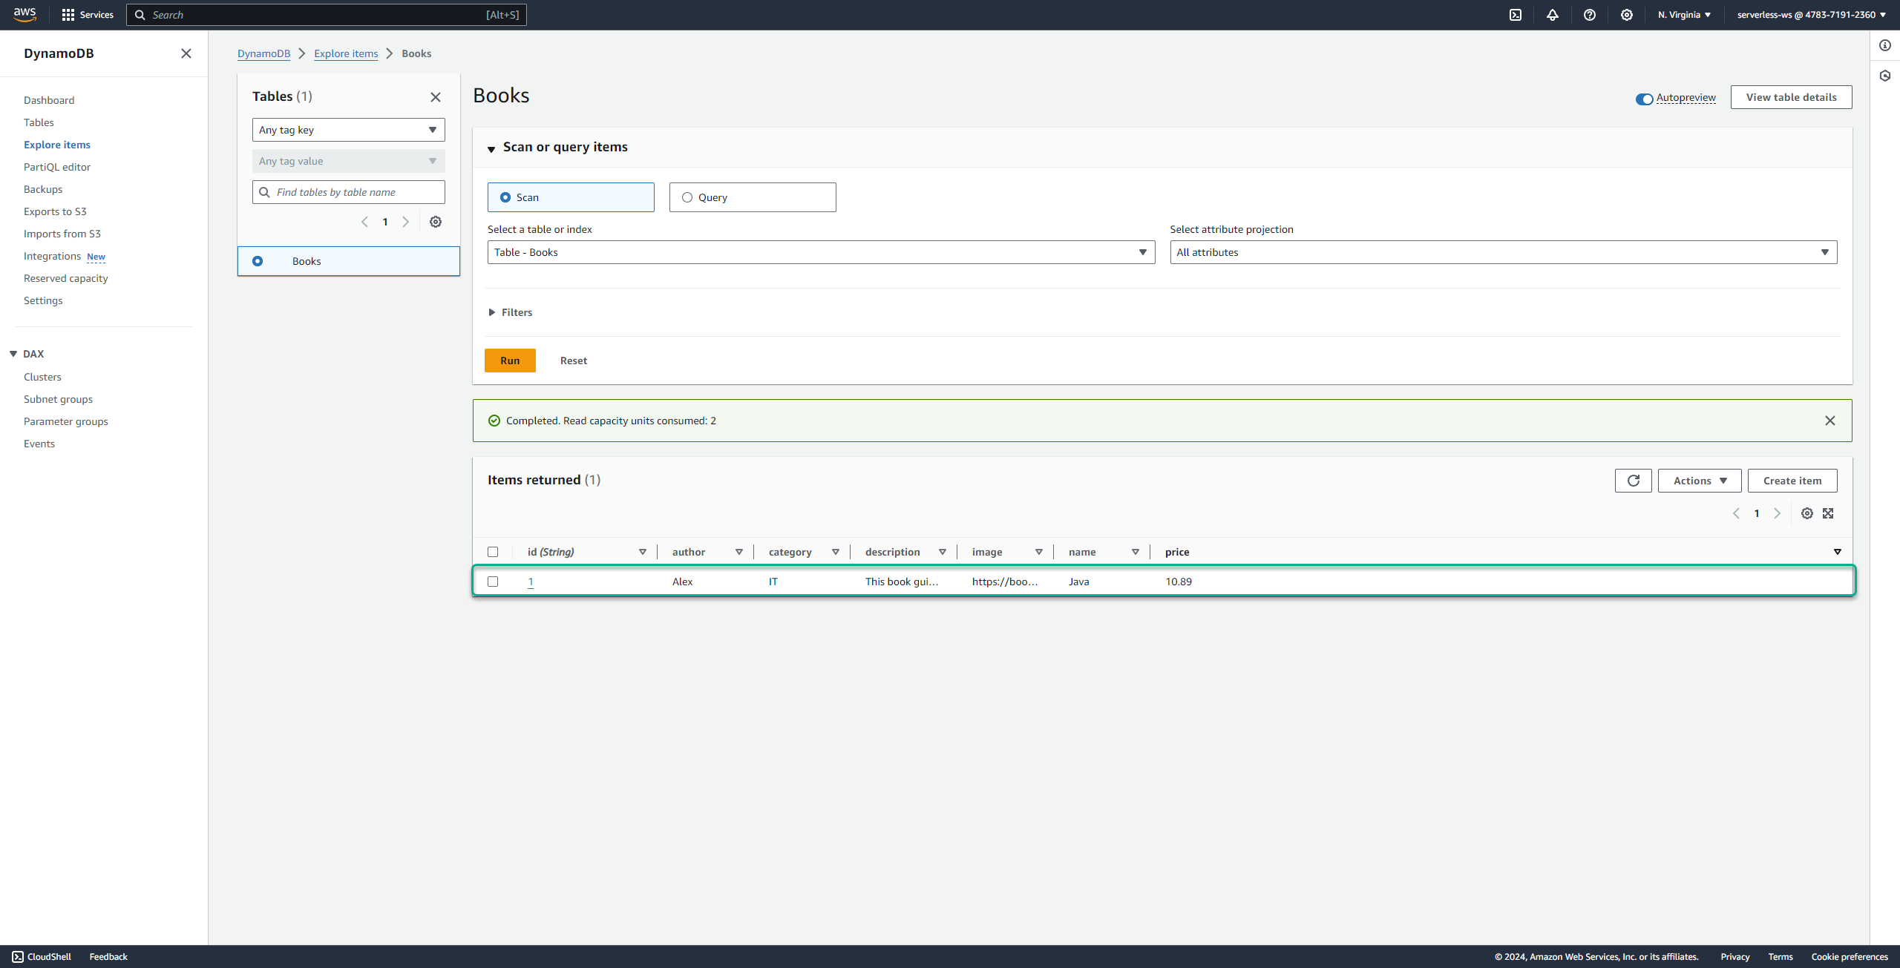This screenshot has width=1900, height=968.
Task: Sort by the author column arrow
Action: tap(739, 552)
